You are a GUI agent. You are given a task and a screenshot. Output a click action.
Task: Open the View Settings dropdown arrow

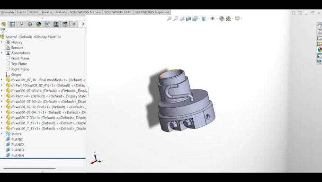(241, 19)
